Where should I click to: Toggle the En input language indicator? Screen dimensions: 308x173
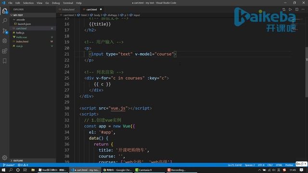pyautogui.click(x=301, y=164)
